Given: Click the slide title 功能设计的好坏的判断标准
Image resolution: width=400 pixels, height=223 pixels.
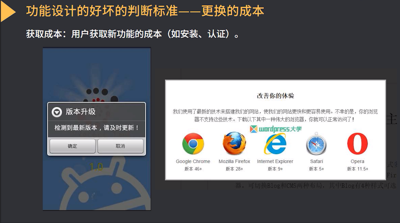Looking at the screenshot, I should pyautogui.click(x=102, y=11).
